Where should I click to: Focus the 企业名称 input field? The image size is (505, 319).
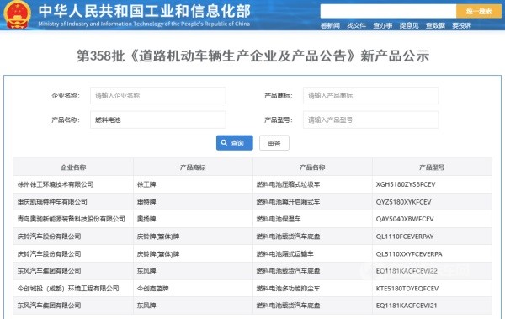coord(158,95)
